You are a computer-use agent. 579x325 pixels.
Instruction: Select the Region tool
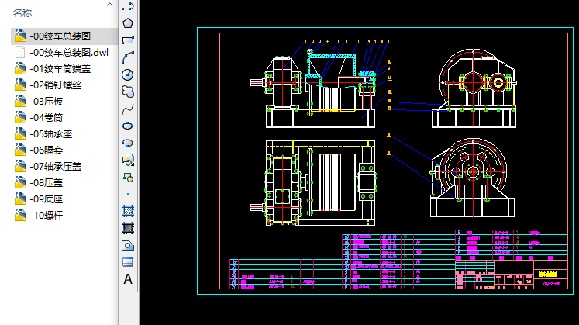(128, 245)
